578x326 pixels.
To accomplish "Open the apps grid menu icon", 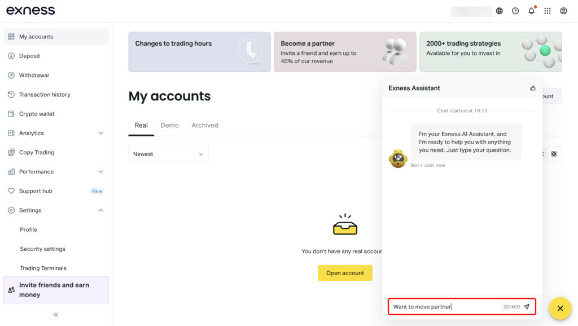I will click(548, 11).
